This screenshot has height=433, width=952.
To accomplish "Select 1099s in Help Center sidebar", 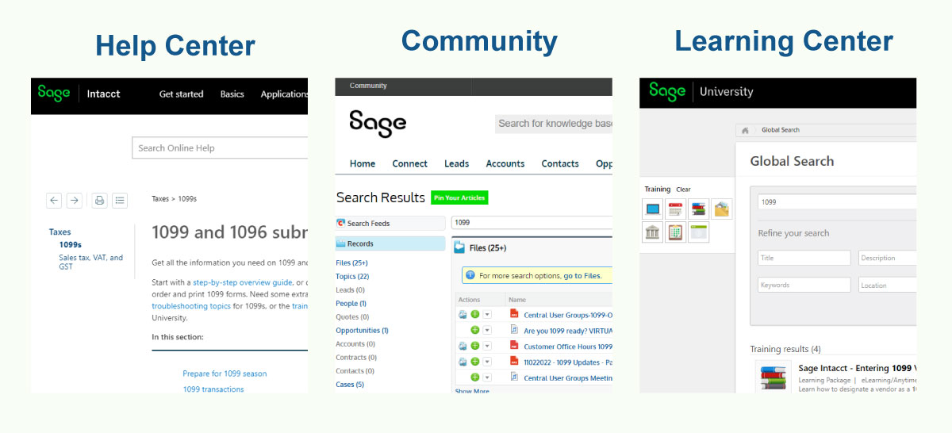I will pos(70,245).
